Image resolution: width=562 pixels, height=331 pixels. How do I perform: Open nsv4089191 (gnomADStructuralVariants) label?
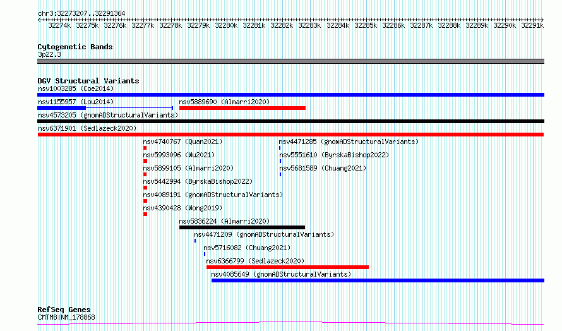[x=213, y=195]
